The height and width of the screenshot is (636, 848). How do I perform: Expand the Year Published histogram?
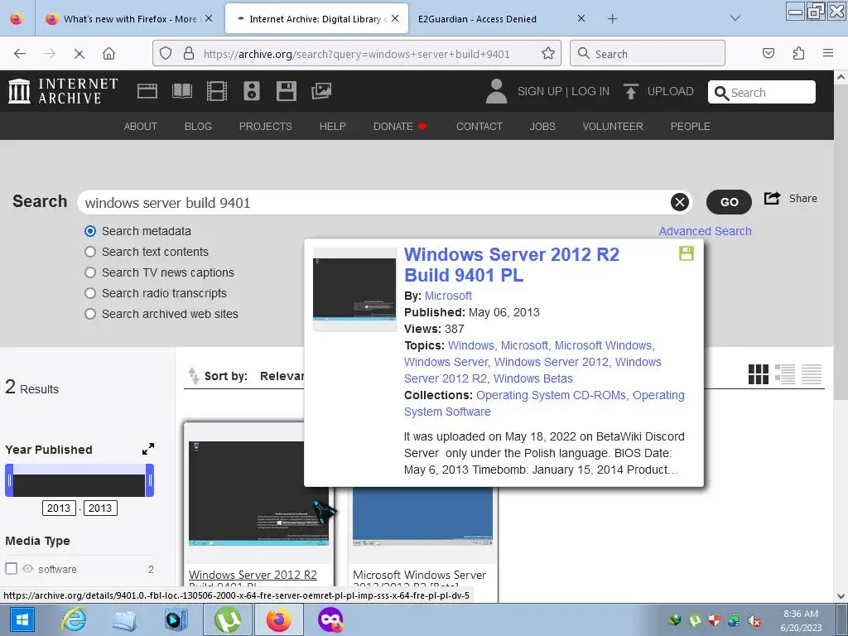[147, 449]
